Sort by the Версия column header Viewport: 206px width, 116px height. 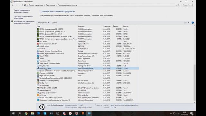pyautogui.click(x=130, y=26)
